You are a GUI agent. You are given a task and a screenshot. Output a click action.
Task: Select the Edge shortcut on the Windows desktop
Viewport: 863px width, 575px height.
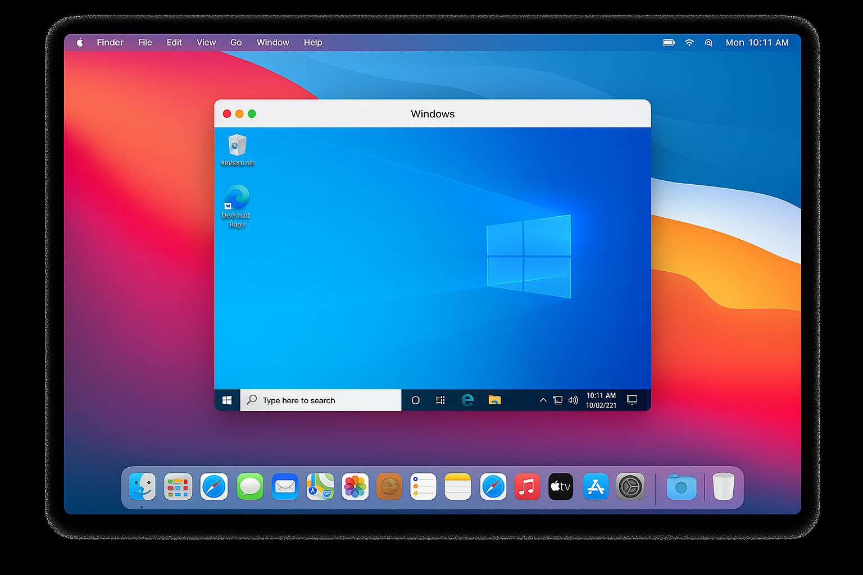[236, 206]
